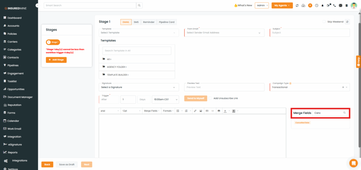The height and width of the screenshot is (170, 361).
Task: Click the insert link icon in editor toolbar
Action: [x=195, y=111]
